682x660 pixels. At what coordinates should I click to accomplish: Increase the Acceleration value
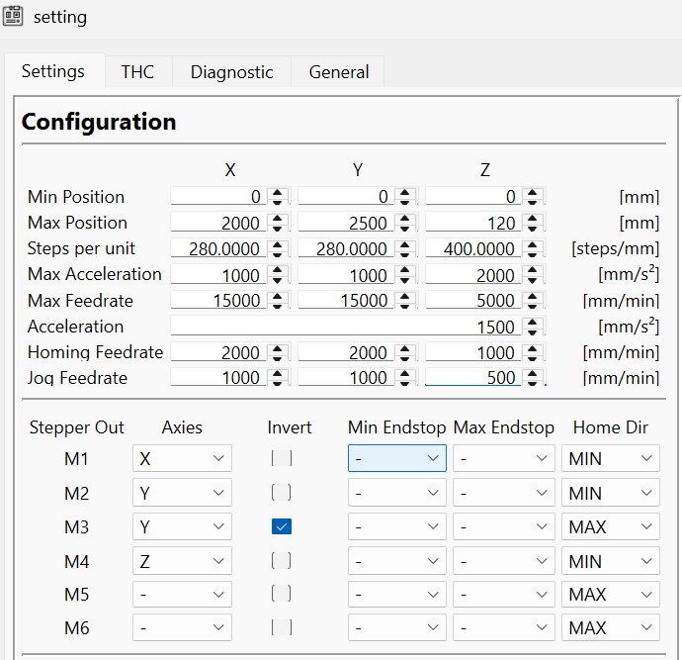click(x=533, y=321)
